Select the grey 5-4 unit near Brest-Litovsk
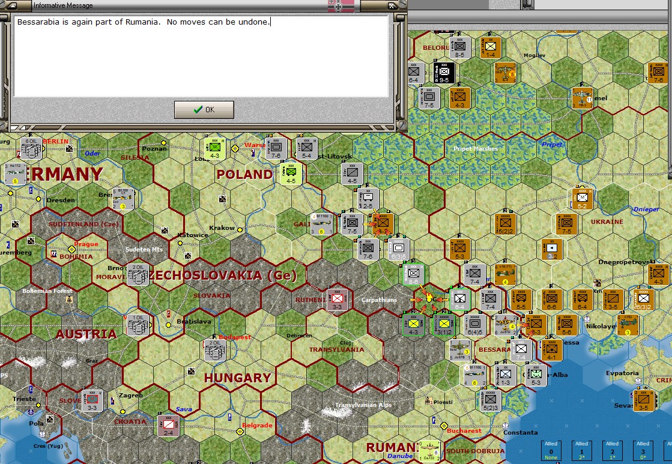672x464 pixels. [x=307, y=149]
